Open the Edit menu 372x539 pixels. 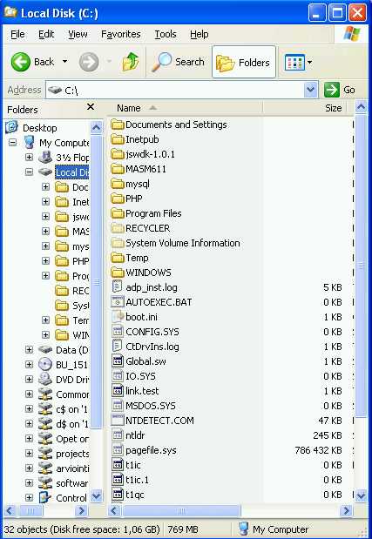tap(46, 34)
